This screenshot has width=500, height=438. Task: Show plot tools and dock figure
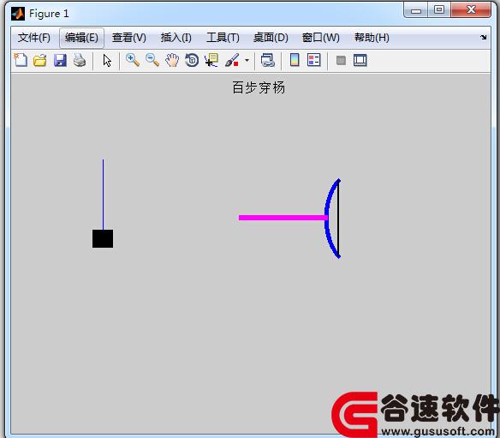(360, 60)
